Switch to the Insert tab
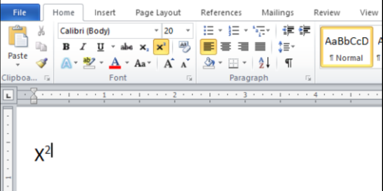 105,13
